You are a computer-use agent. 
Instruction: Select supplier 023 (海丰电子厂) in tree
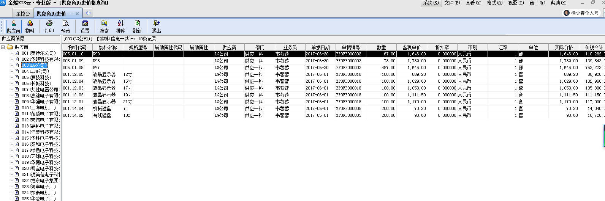(39, 187)
